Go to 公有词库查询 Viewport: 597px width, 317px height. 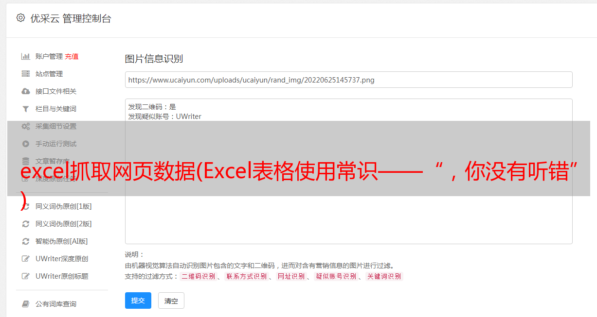56,304
